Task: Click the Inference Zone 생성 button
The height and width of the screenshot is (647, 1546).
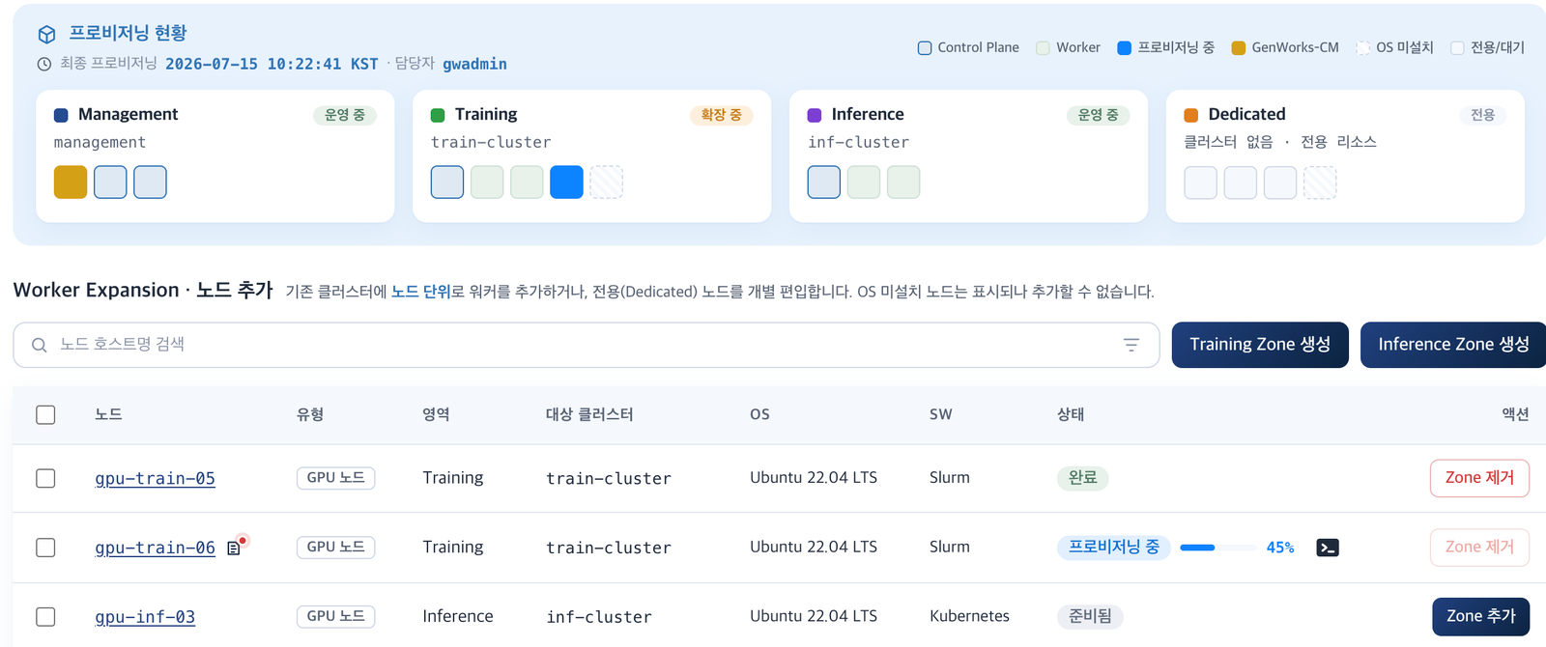Action: tap(1453, 345)
